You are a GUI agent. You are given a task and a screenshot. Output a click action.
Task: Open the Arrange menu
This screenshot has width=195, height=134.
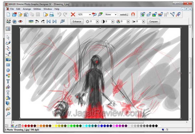pos(26,9)
